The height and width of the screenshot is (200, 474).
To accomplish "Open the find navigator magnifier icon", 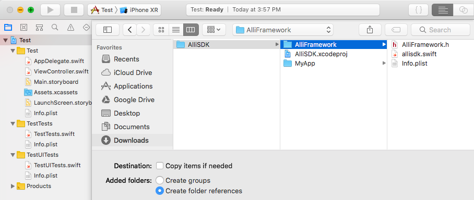I will [55, 28].
